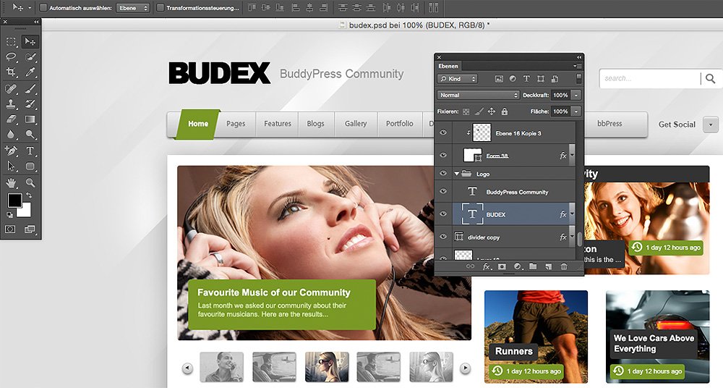Screen dimensions: 723x388
Task: Switch to the Ebenen panel tab
Action: pyautogui.click(x=448, y=66)
